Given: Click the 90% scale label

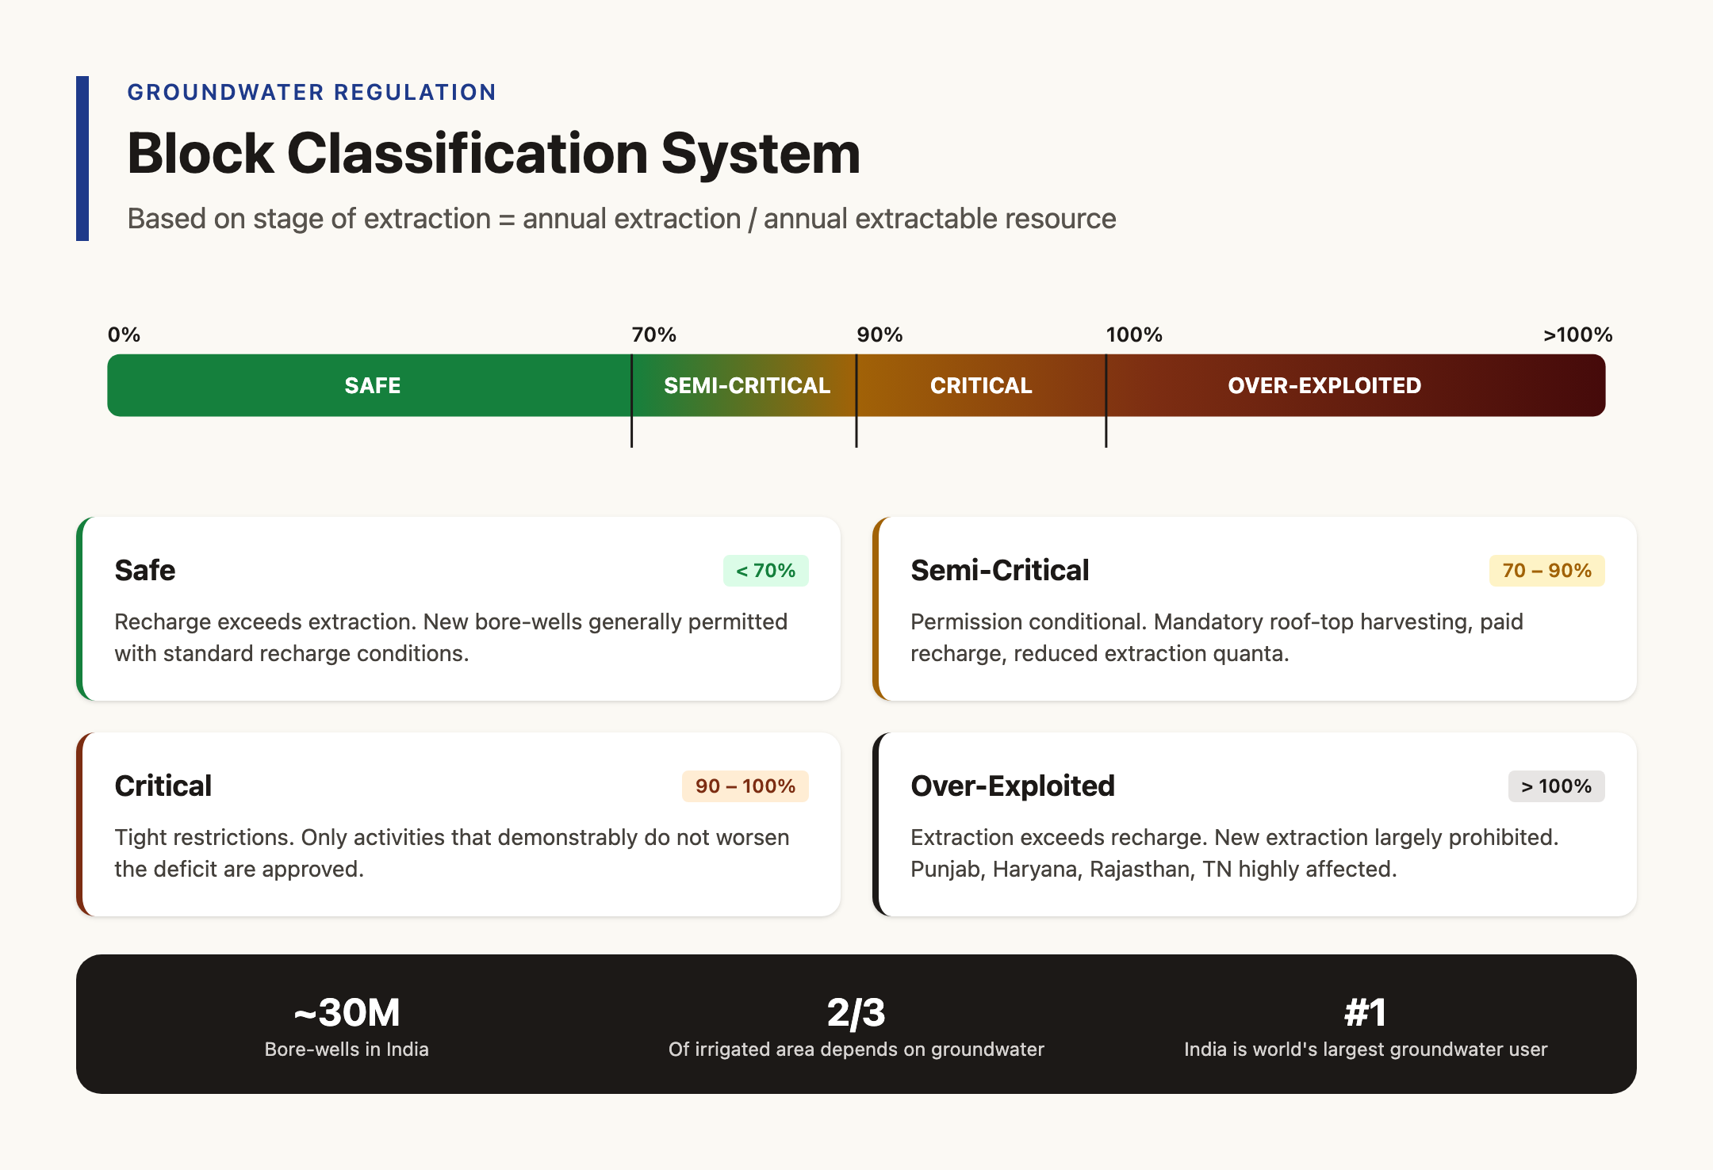Looking at the screenshot, I should point(879,335).
